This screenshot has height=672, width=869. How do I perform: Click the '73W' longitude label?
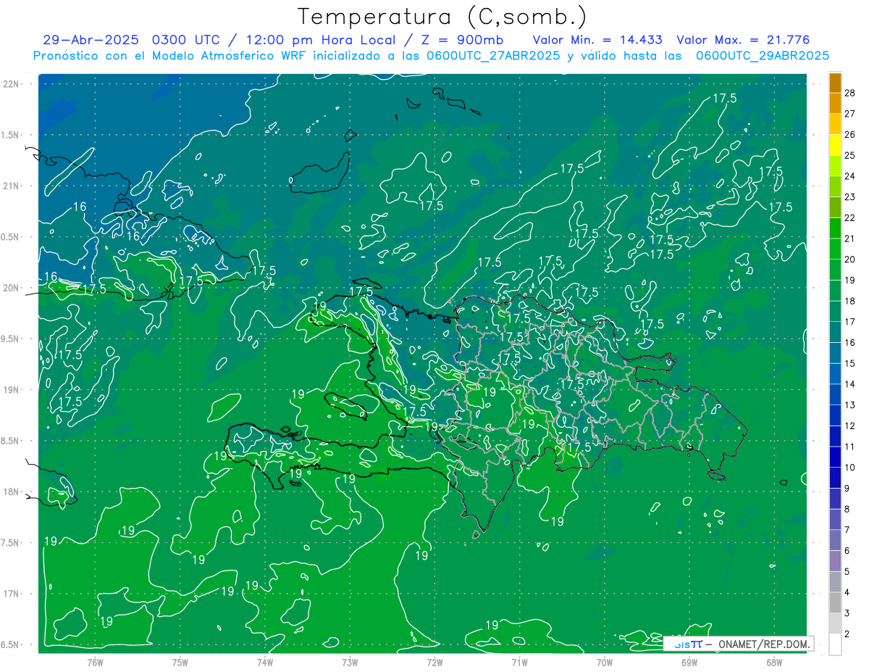click(x=350, y=662)
